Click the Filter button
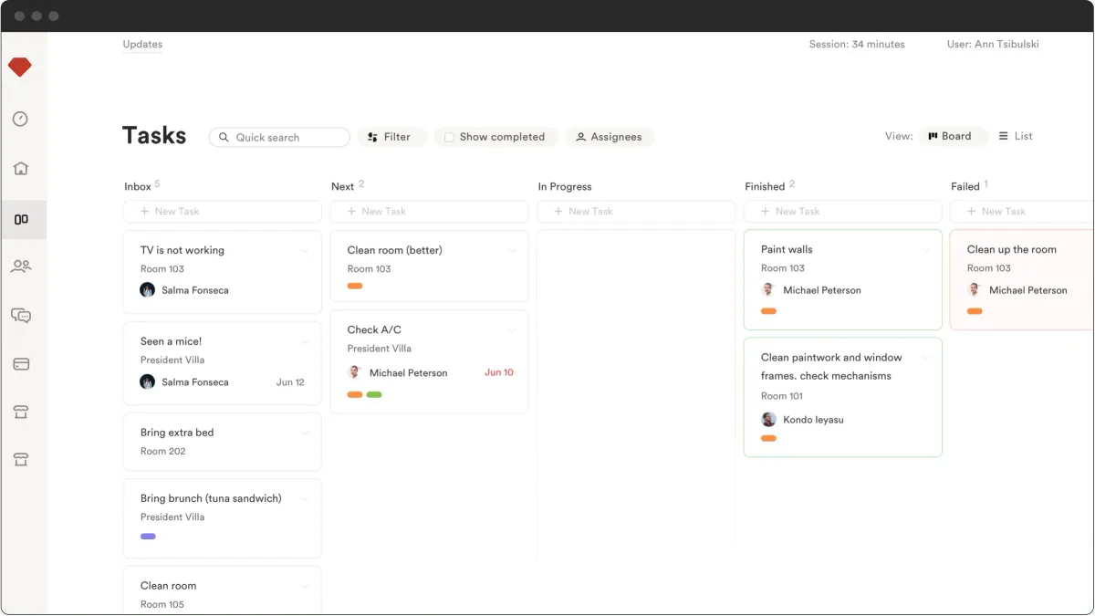This screenshot has width=1095, height=616. 392,136
